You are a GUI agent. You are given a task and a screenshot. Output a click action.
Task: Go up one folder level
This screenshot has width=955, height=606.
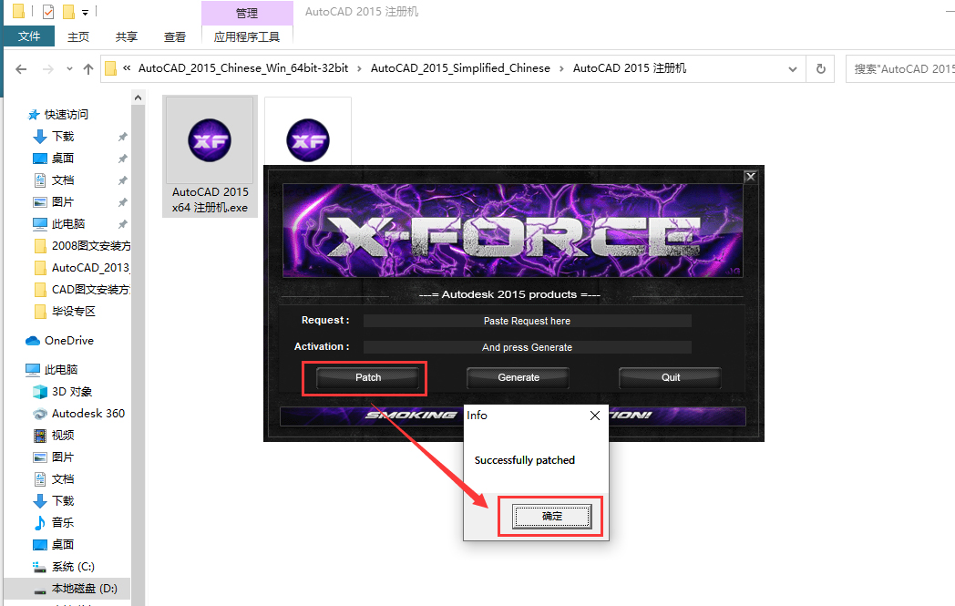pyautogui.click(x=88, y=69)
